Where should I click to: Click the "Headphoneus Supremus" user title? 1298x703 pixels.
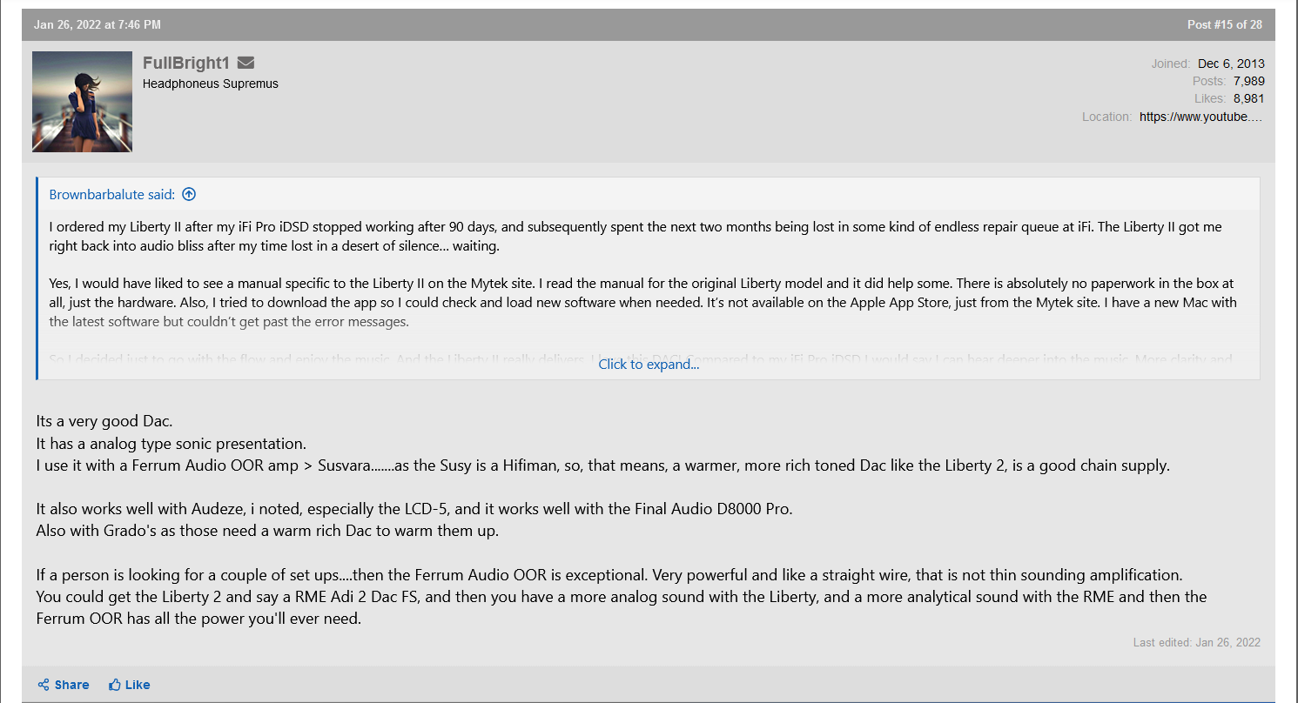[211, 84]
